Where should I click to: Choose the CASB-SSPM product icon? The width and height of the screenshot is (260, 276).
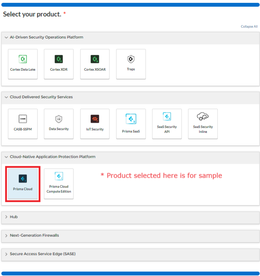[23, 119]
